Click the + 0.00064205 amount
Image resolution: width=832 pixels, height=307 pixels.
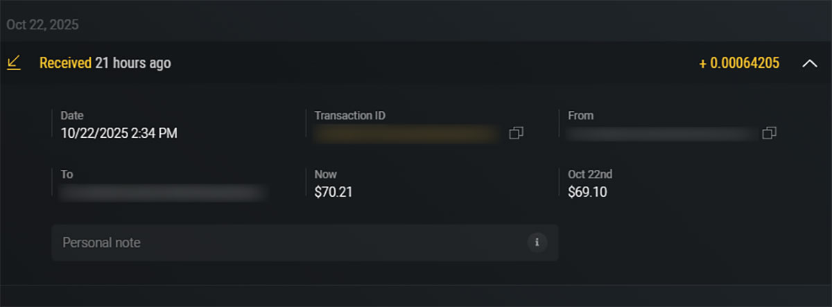point(739,64)
